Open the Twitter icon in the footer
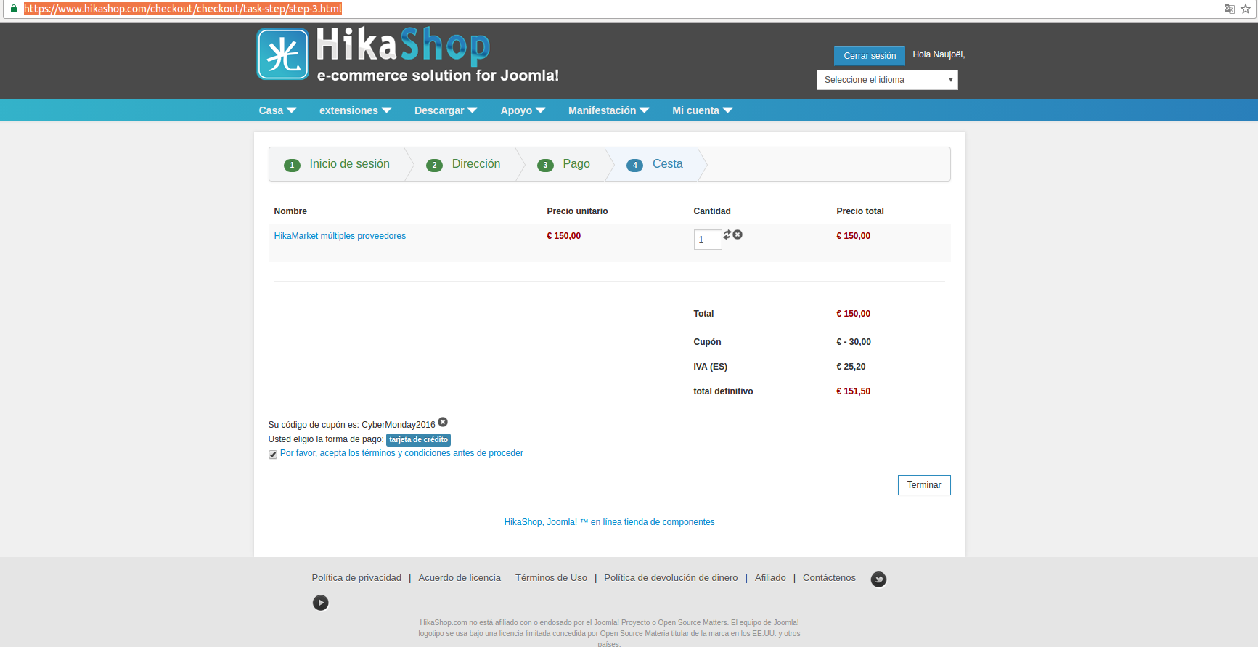The image size is (1258, 647). point(878,579)
